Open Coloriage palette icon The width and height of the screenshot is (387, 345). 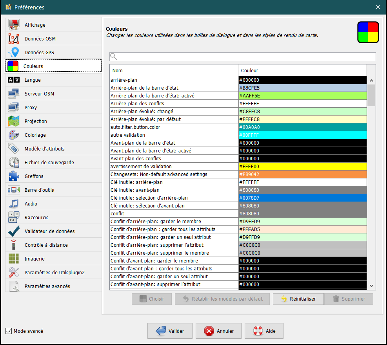[14, 135]
